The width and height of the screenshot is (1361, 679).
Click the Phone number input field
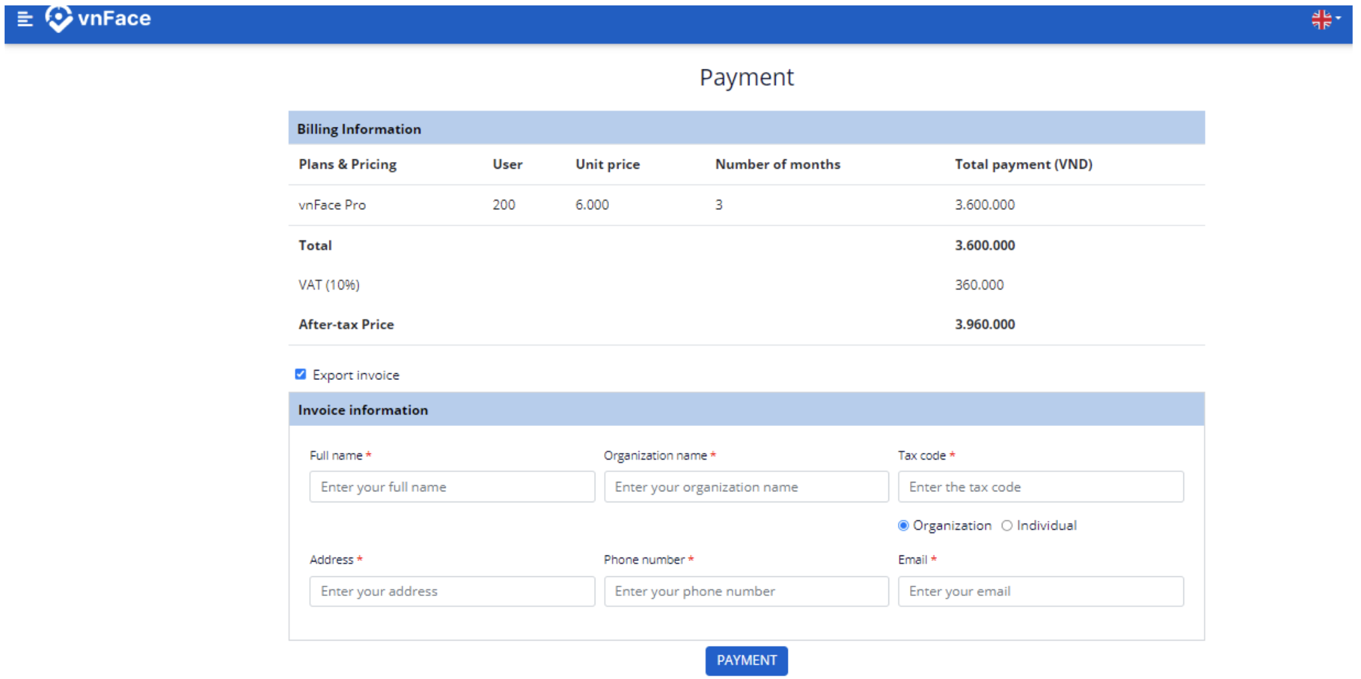[746, 591]
